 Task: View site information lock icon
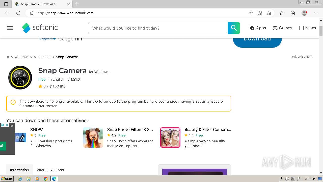[32, 13]
